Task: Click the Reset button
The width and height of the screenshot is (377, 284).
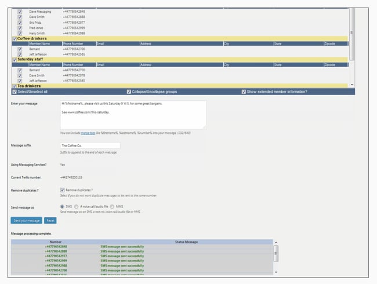Action: pyautogui.click(x=50, y=221)
